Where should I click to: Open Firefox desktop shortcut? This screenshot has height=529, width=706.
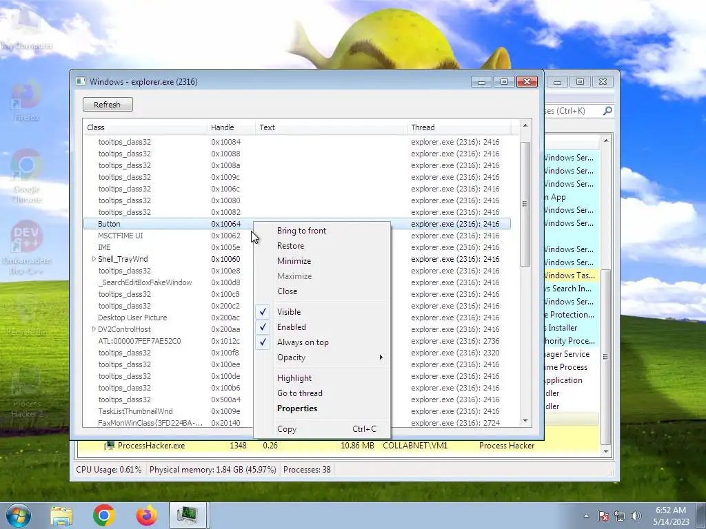coord(26,101)
